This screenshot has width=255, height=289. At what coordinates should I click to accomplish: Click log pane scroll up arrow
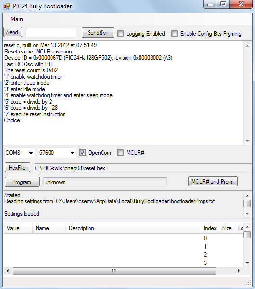coord(247,196)
